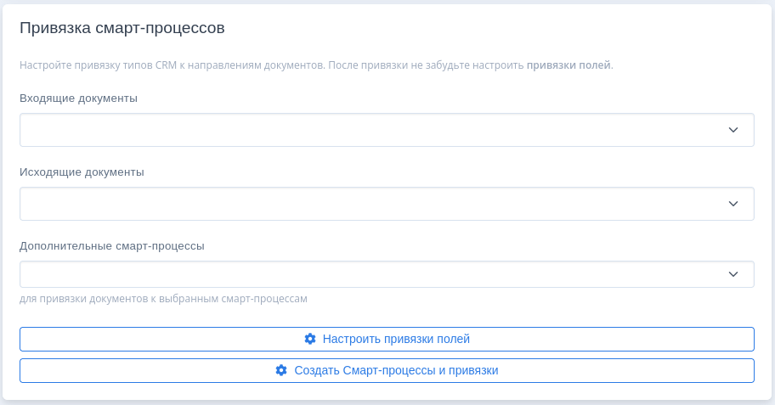Screen dimensions: 775x405
Task: Open the Входящие документы select field
Action: [374, 130]
